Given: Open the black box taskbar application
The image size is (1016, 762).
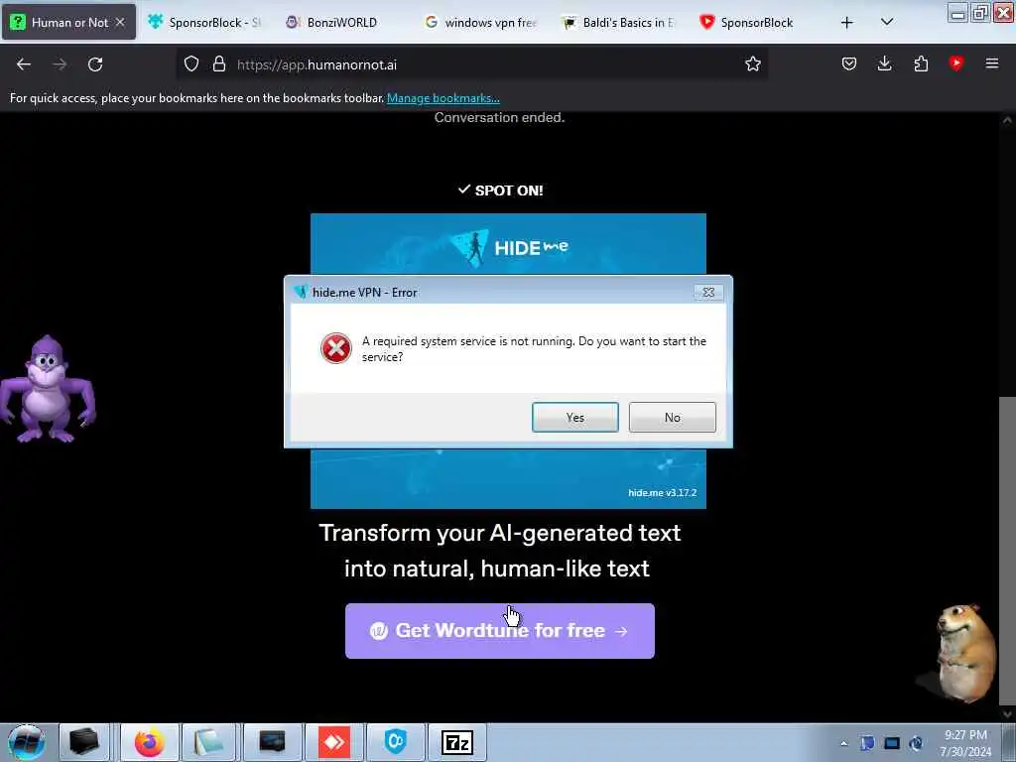Looking at the screenshot, I should (84, 742).
